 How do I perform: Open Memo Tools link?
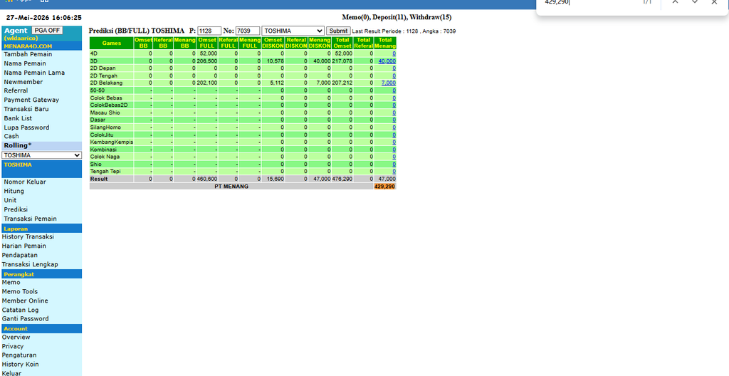(20, 292)
